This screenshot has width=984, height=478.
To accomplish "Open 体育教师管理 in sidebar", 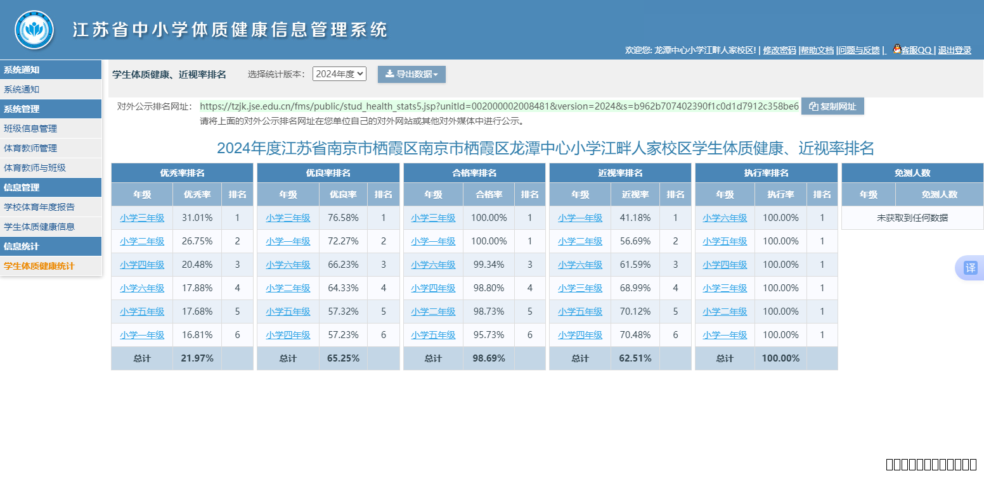I will (51, 148).
